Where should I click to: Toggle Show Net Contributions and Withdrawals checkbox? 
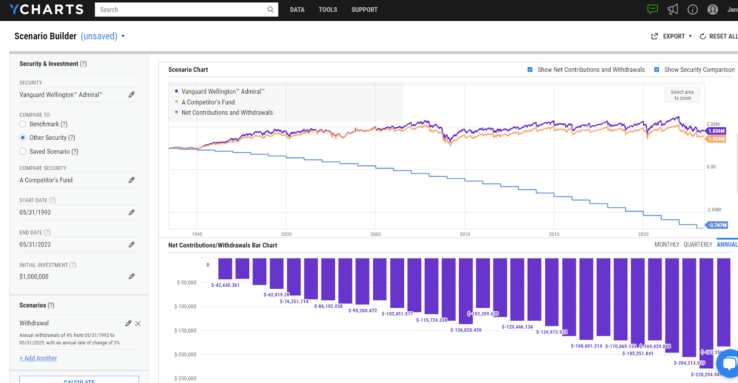click(530, 70)
